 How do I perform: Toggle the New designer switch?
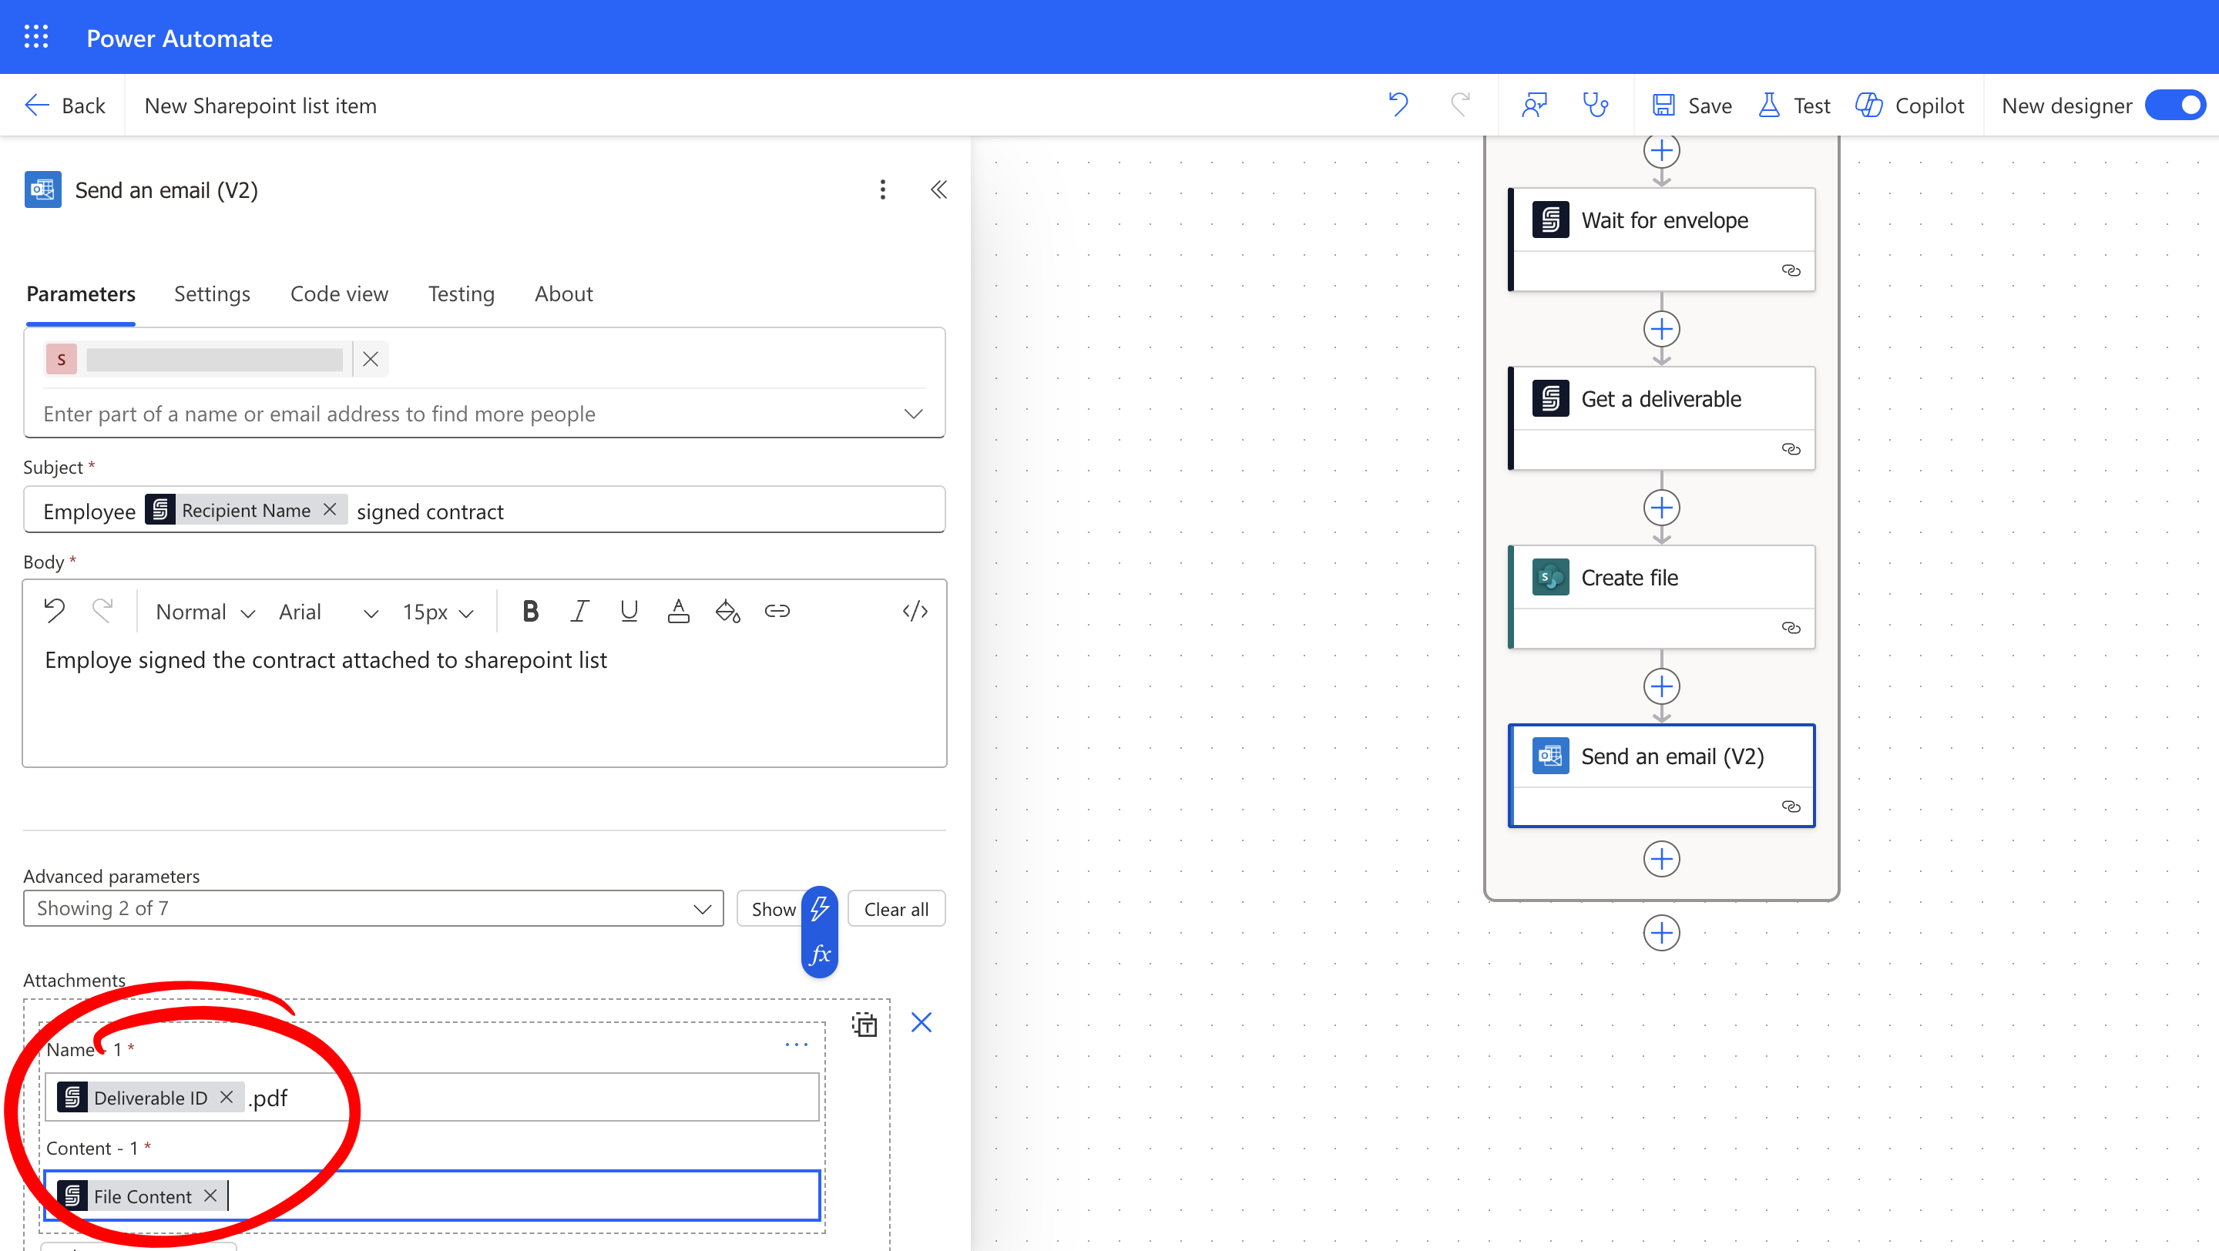coord(2177,105)
